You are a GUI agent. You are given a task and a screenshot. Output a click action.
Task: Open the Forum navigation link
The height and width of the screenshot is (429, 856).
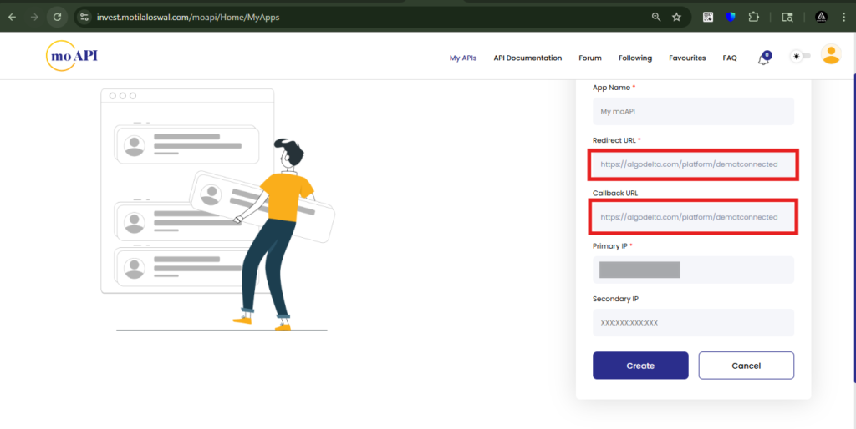pos(589,58)
